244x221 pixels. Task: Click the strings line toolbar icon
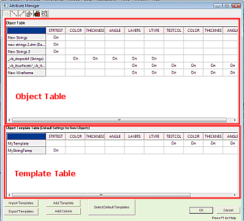(x=14, y=13)
